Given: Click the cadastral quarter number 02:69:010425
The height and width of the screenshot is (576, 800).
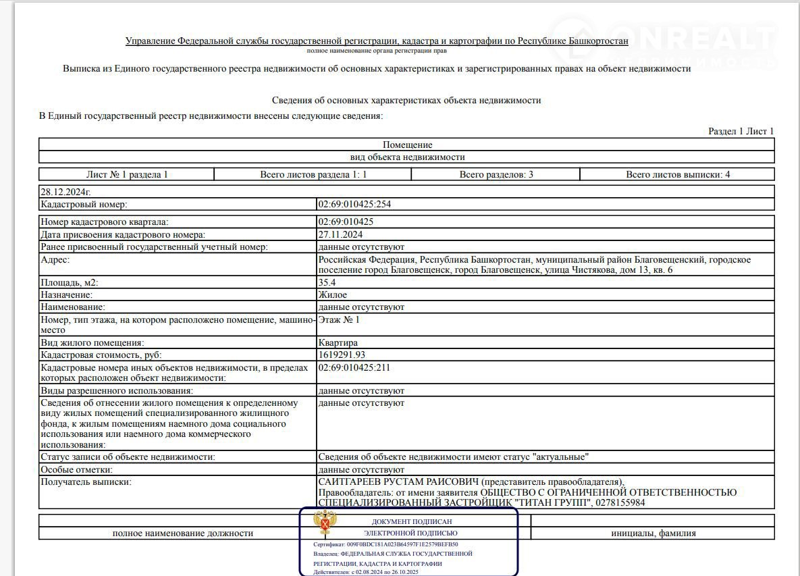Looking at the screenshot, I should pos(346,221).
